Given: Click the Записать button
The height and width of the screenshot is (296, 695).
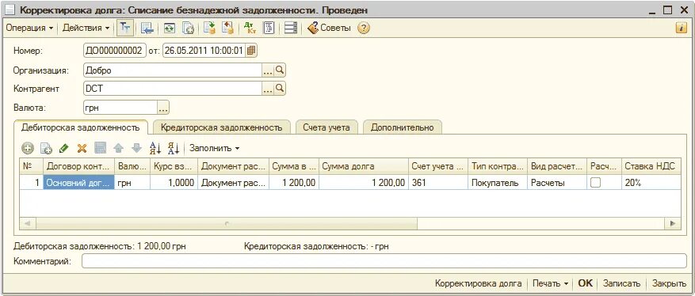Looking at the screenshot, I should (621, 283).
